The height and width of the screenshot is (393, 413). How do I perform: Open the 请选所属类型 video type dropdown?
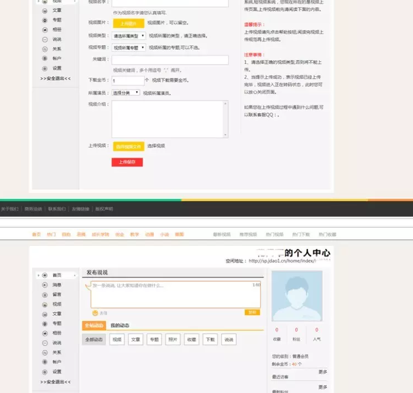(129, 35)
